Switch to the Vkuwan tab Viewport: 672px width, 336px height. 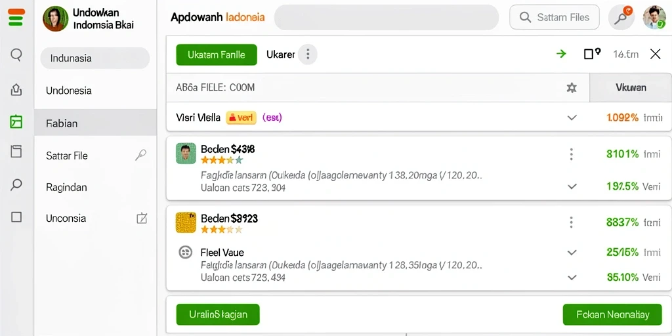[x=631, y=88]
